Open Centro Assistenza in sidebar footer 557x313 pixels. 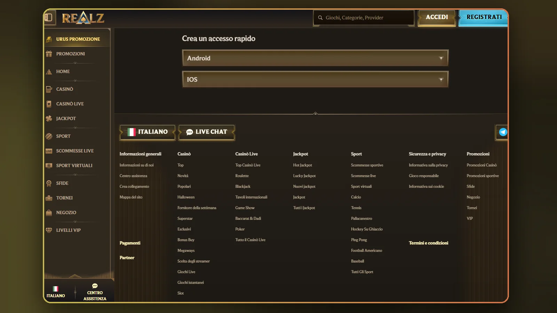(x=95, y=292)
